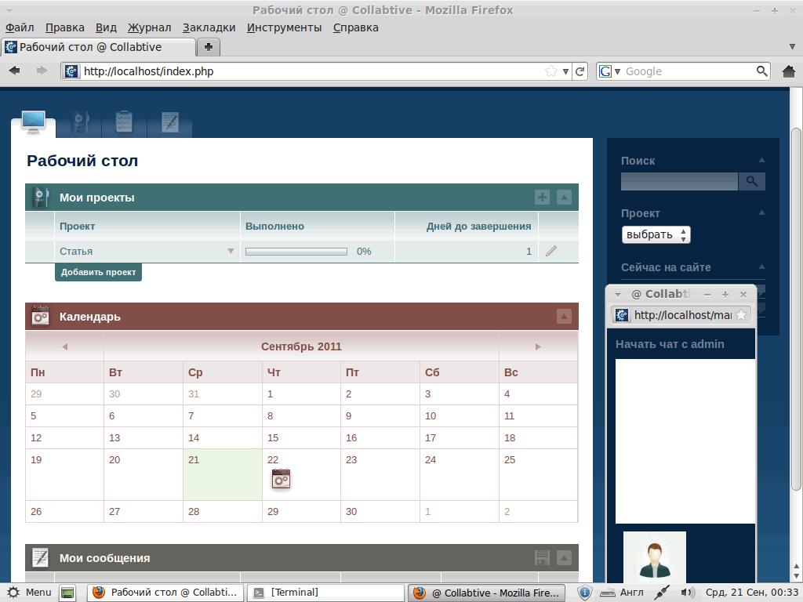This screenshot has height=602, width=803.
Task: Click the Статья progress bar
Action: click(x=296, y=252)
